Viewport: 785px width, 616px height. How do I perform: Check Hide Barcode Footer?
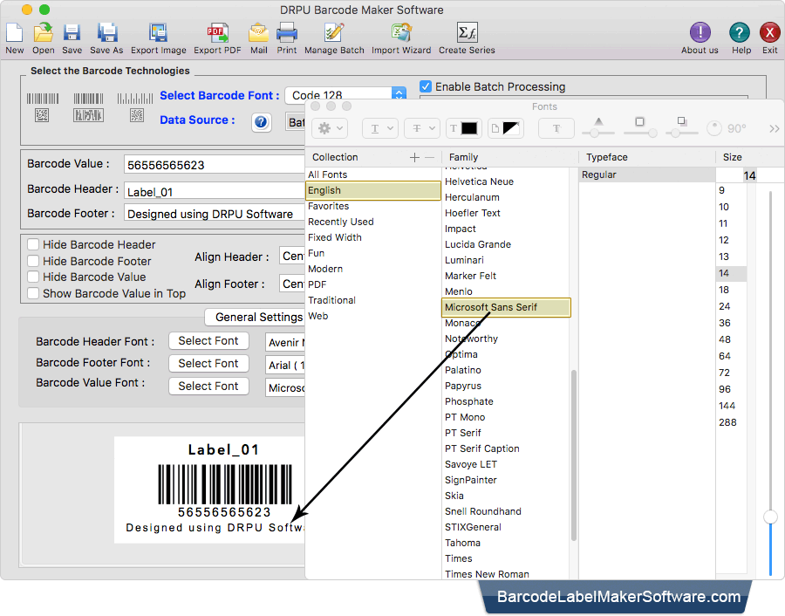(x=33, y=261)
